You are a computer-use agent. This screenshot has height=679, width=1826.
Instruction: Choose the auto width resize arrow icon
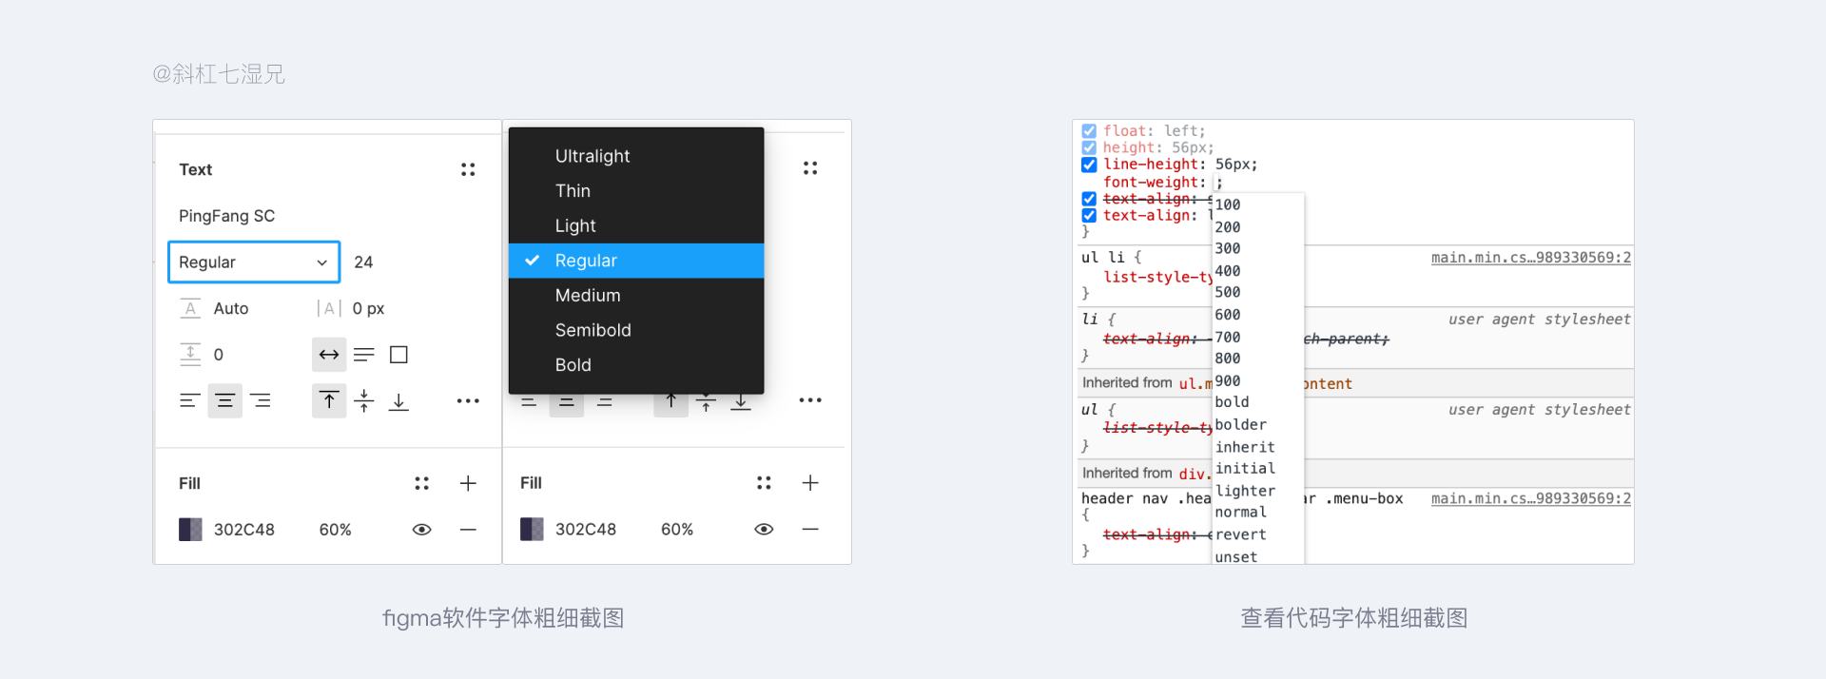(x=329, y=355)
